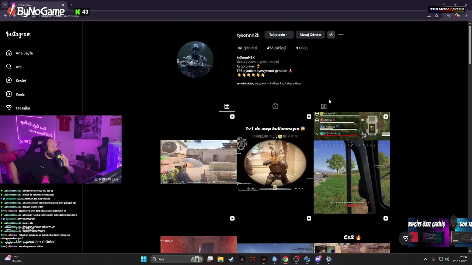Viewport: 472px width, 265px height.
Task: Click the Instagram logo in the sidebar
Action: coord(18,35)
